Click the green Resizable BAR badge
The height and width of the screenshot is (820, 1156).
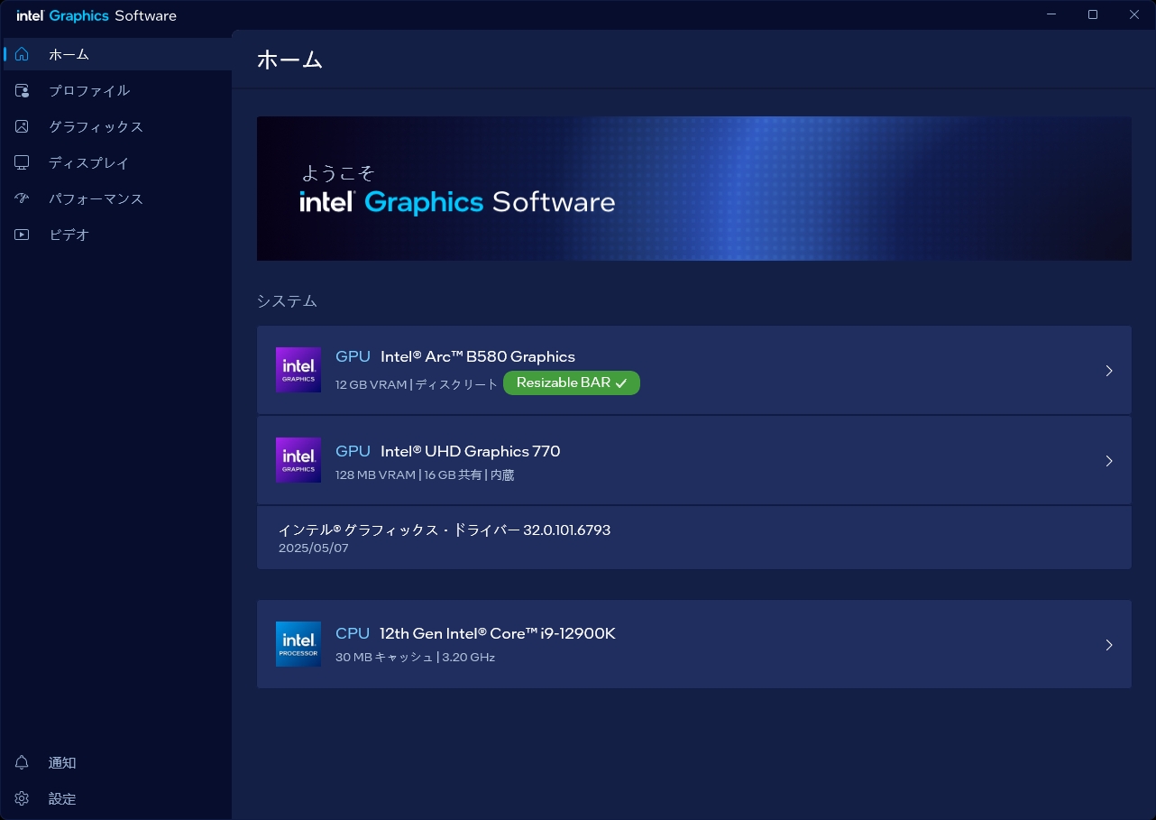(572, 382)
